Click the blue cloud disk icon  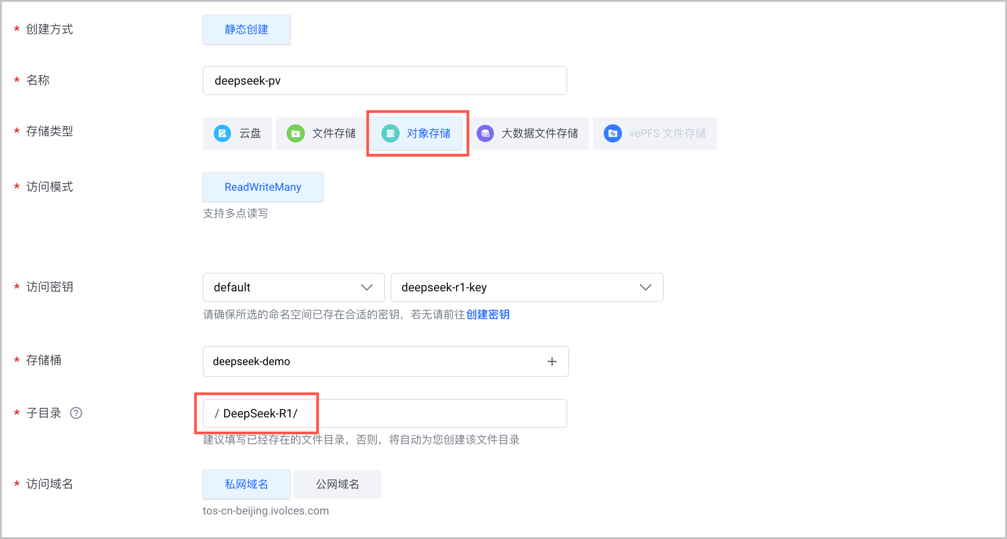(x=222, y=133)
